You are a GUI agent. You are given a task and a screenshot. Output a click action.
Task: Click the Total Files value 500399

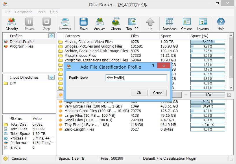tap(38, 129)
